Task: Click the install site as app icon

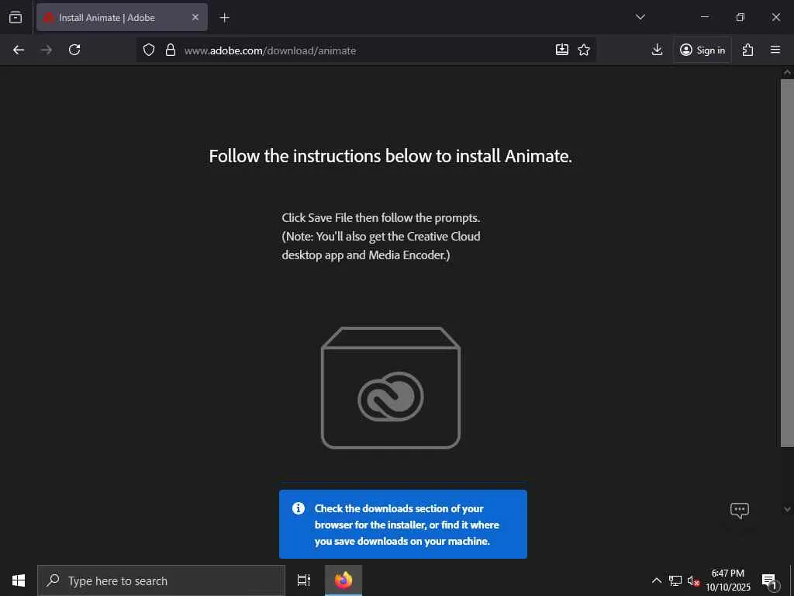Action: (x=562, y=49)
